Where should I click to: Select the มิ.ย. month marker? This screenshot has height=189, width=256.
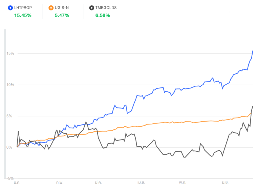click(225, 183)
